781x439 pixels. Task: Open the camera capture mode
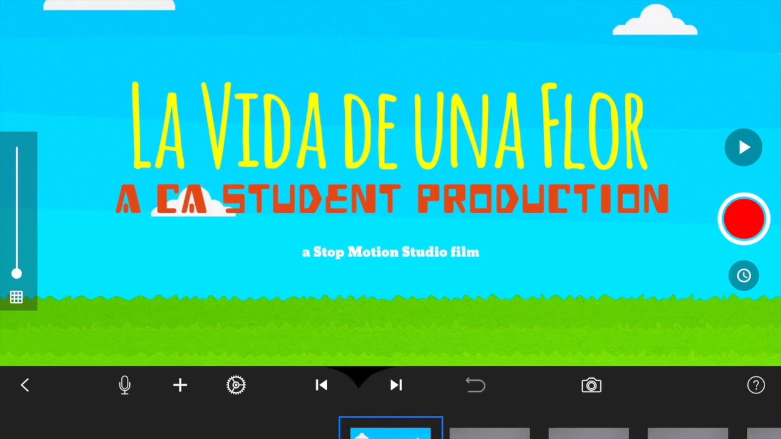(591, 385)
